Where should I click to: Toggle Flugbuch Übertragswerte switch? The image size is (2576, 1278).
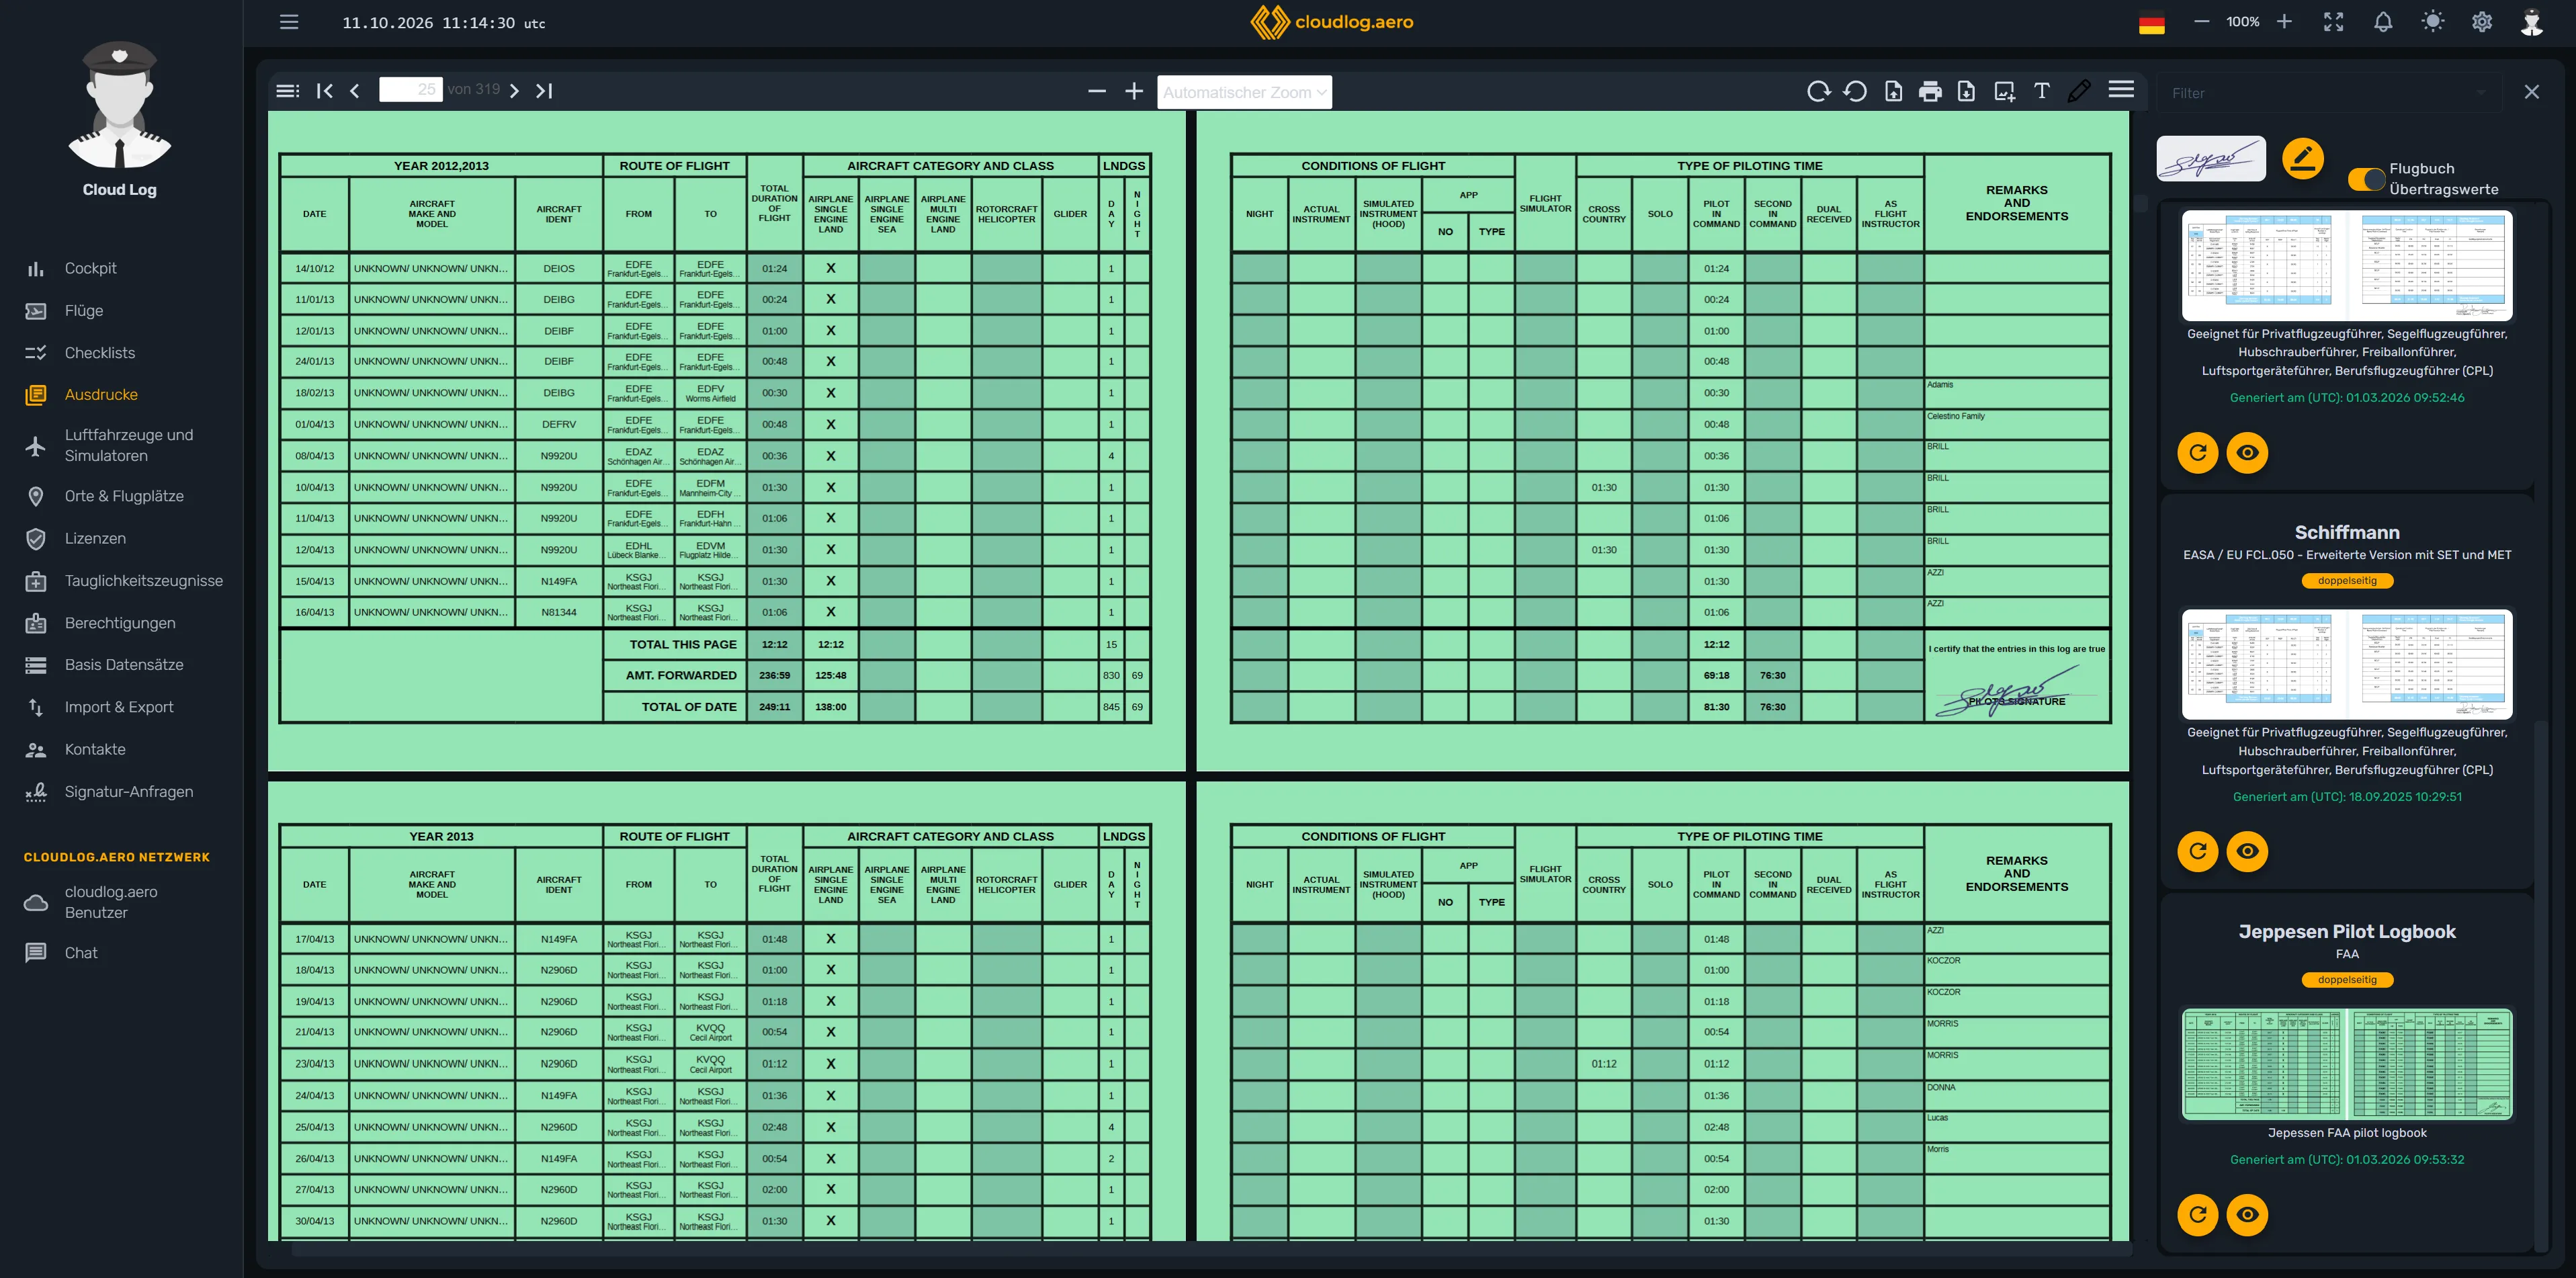tap(2366, 179)
